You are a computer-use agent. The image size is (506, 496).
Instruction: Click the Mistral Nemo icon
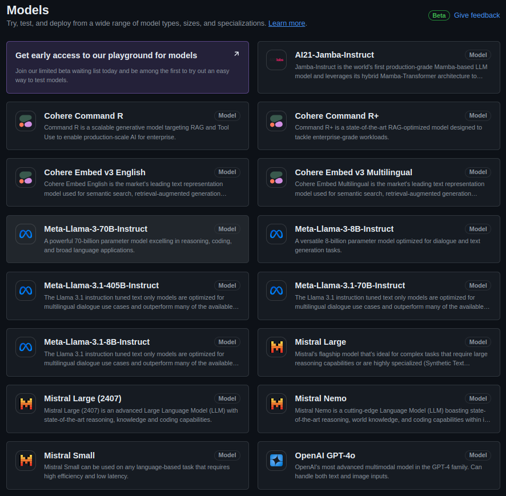(276, 404)
